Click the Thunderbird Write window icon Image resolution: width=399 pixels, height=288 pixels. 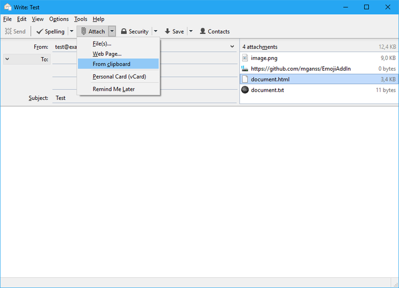coord(7,7)
